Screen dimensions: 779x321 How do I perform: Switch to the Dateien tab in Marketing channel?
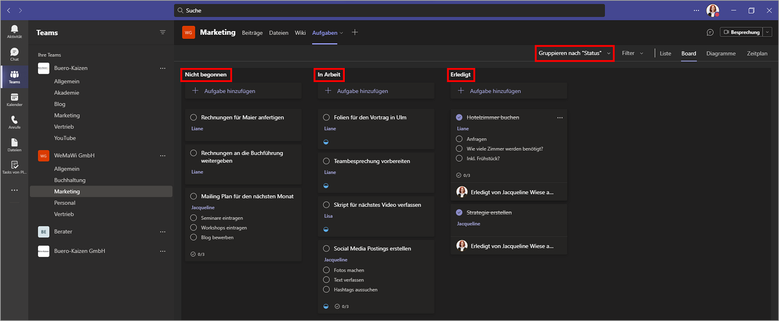tap(279, 33)
